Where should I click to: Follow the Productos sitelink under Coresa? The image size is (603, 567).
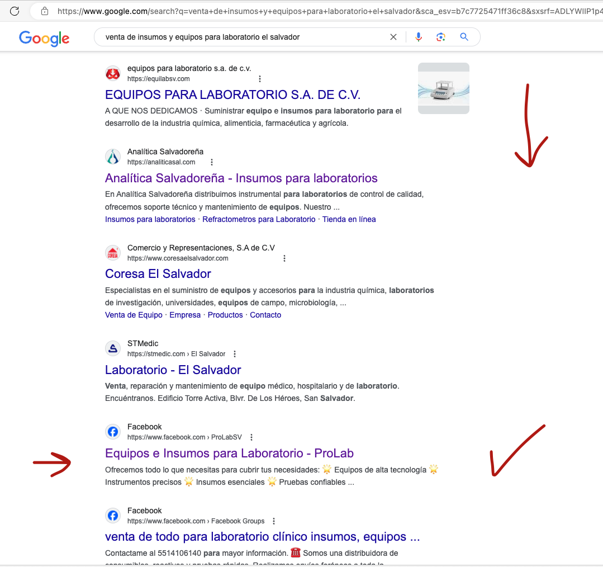click(225, 315)
